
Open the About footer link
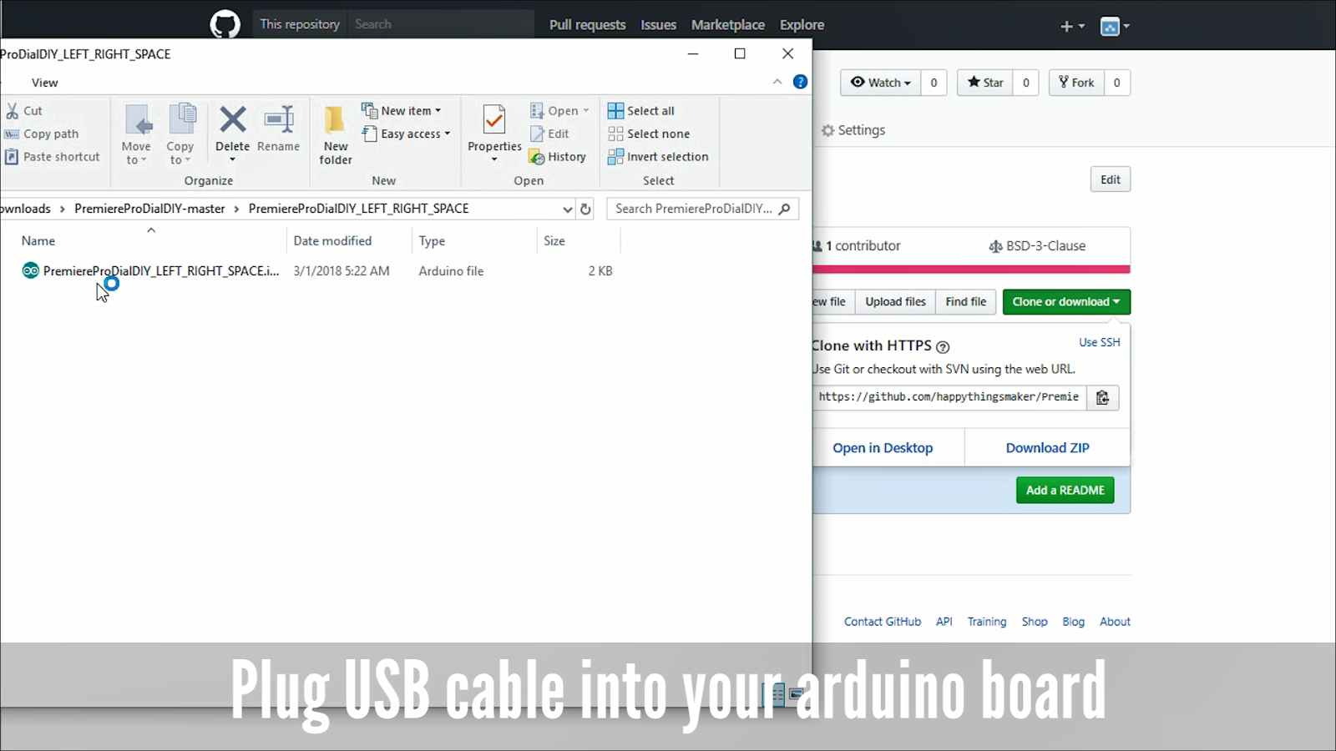pyautogui.click(x=1115, y=622)
